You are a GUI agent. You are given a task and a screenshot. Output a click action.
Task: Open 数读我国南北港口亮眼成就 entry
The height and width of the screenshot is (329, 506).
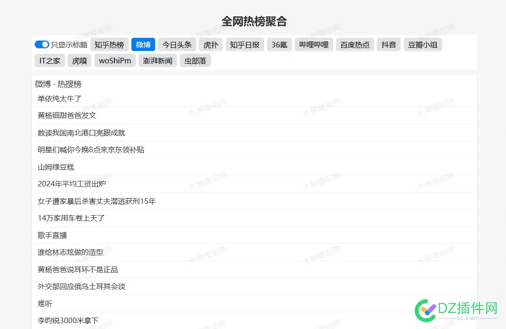(x=254, y=133)
